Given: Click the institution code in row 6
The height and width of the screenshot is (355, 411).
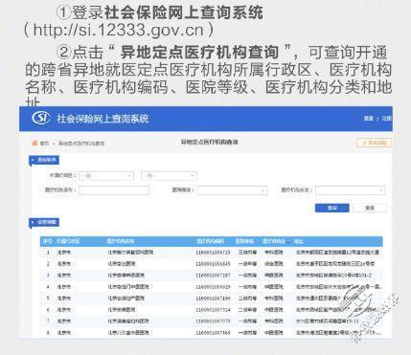Looking at the screenshot, I should (x=213, y=310).
